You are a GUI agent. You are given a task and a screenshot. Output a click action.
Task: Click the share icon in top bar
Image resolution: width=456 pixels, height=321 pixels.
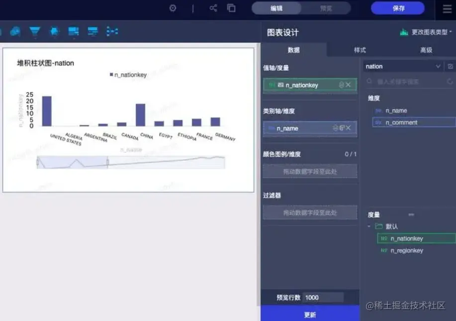point(213,8)
